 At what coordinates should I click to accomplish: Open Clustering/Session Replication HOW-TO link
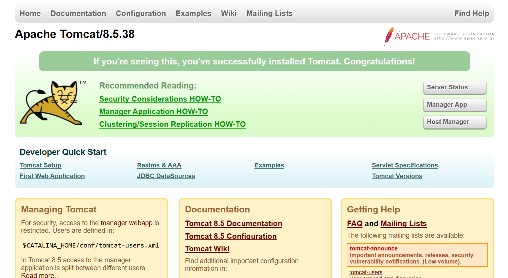tap(172, 124)
